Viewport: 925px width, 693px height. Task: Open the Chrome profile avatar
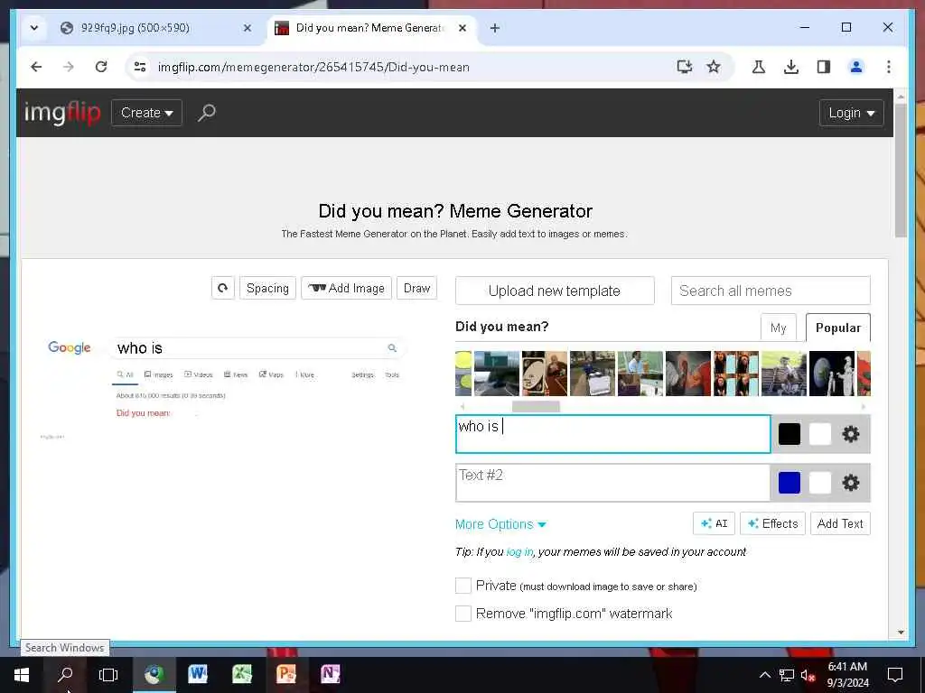[856, 67]
